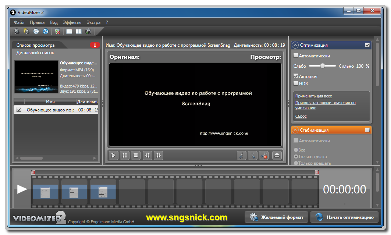Viewport: 391px width, 235px height.
Task: Click the recycle bin with red X icon
Action: (58, 31)
